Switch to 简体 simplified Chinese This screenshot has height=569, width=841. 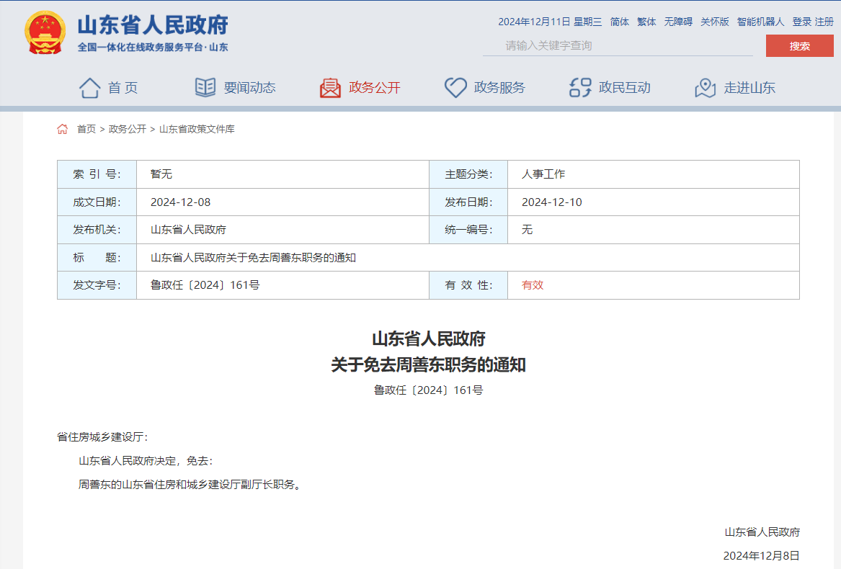(x=620, y=22)
